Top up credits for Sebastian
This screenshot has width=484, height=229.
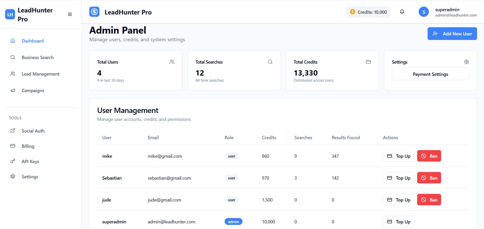[398, 178]
